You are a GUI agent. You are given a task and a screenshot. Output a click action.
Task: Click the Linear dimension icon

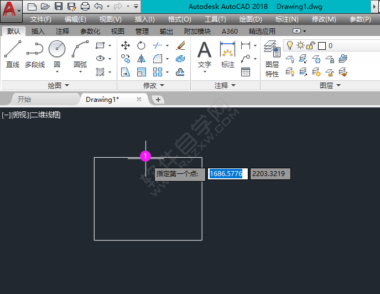tap(246, 45)
